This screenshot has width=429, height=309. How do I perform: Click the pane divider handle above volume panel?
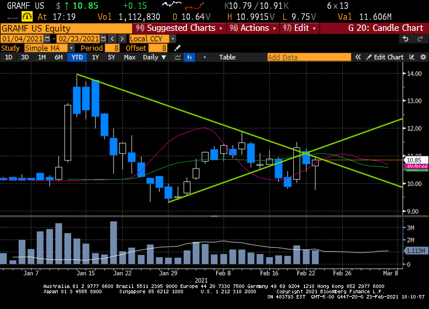pyautogui.click(x=214, y=216)
